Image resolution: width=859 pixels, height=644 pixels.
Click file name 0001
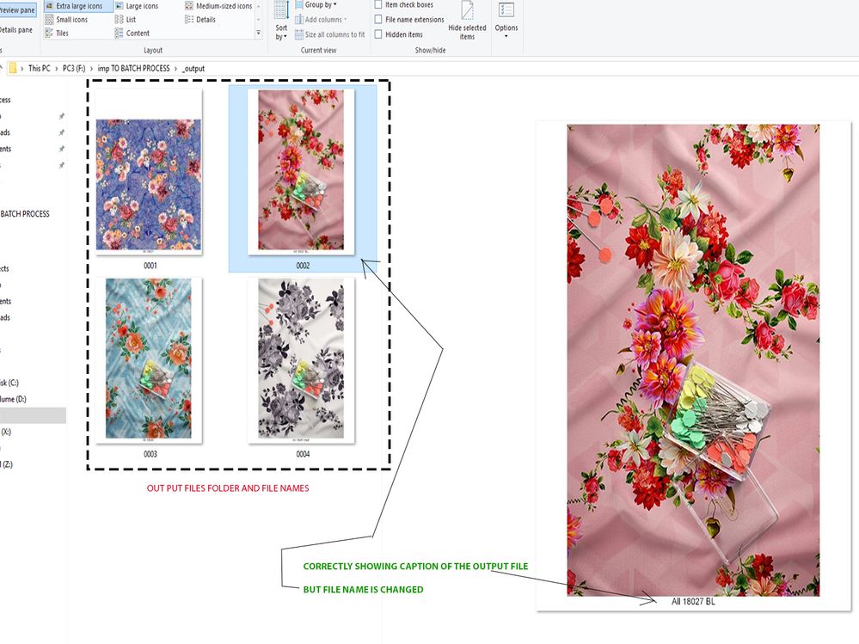click(150, 266)
